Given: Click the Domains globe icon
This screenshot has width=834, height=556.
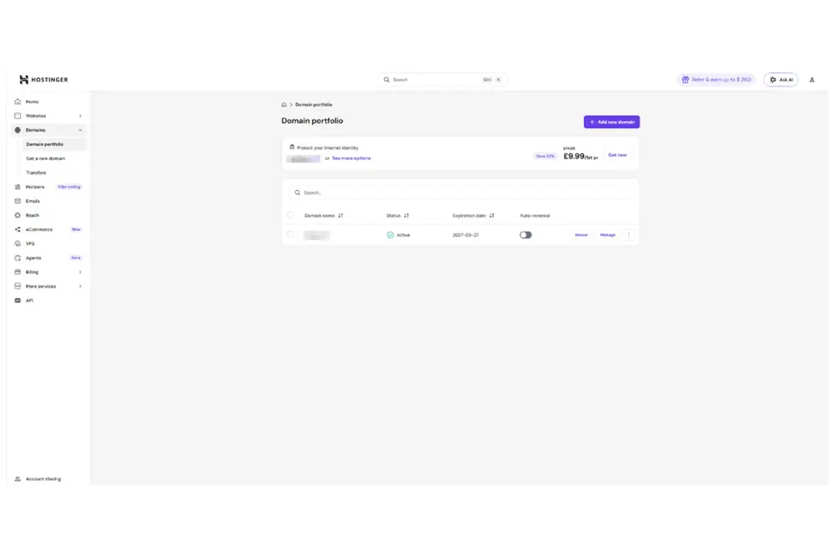Looking at the screenshot, I should (x=18, y=130).
